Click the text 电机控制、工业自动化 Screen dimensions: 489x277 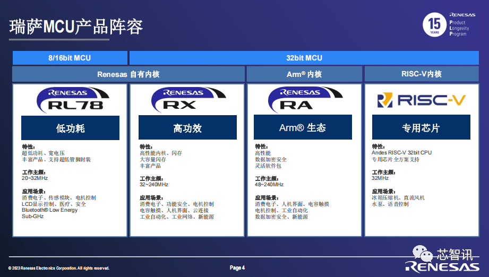(281, 210)
